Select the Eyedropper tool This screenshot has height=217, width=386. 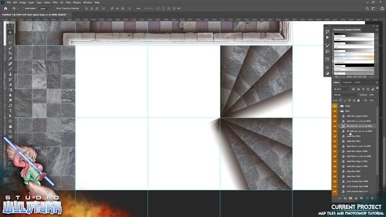[x=10, y=58]
